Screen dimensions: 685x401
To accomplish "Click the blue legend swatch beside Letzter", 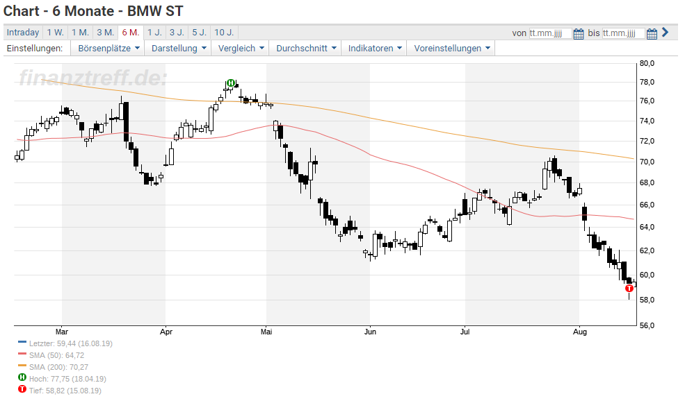I will 22,342.
